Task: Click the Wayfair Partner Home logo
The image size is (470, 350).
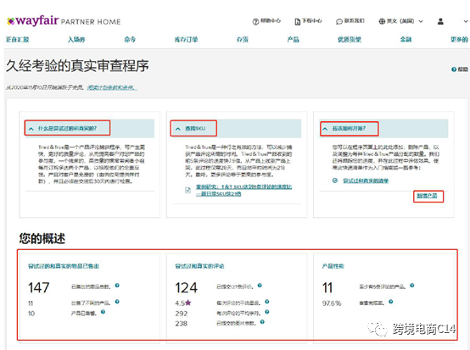Action: click(64, 21)
